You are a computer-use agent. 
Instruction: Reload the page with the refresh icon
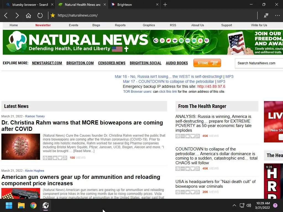(40, 15)
